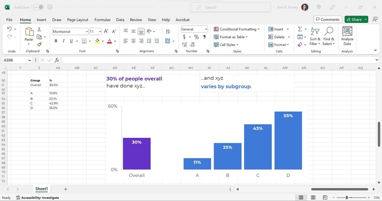Open the Analyze Data tool
The width and height of the screenshot is (382, 201).
coord(347,36)
